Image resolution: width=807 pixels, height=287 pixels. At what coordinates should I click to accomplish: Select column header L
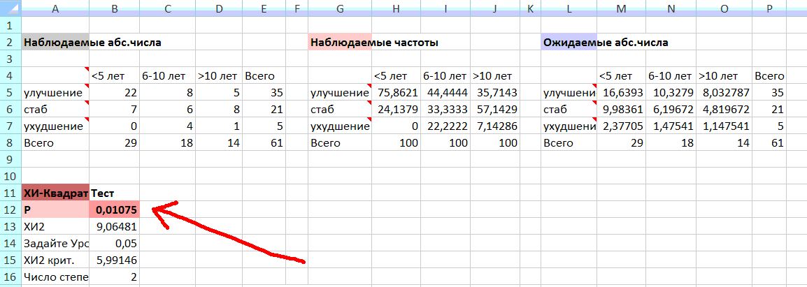tap(569, 8)
